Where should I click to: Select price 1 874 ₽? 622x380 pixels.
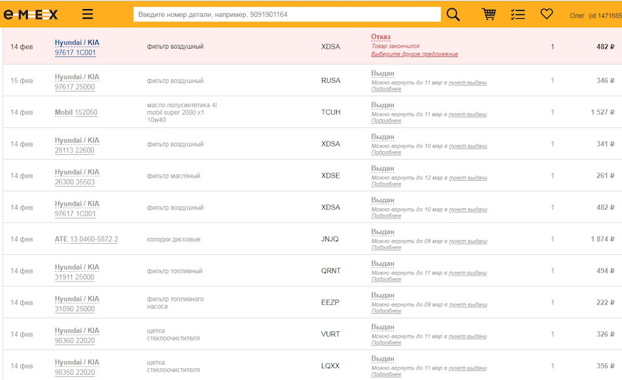[x=603, y=239]
